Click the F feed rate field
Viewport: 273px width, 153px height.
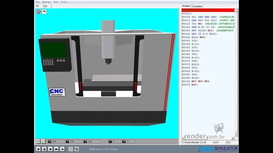(116, 142)
